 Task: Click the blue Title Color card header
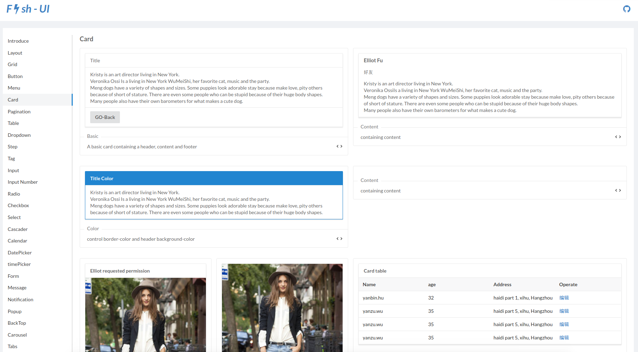[x=214, y=178]
